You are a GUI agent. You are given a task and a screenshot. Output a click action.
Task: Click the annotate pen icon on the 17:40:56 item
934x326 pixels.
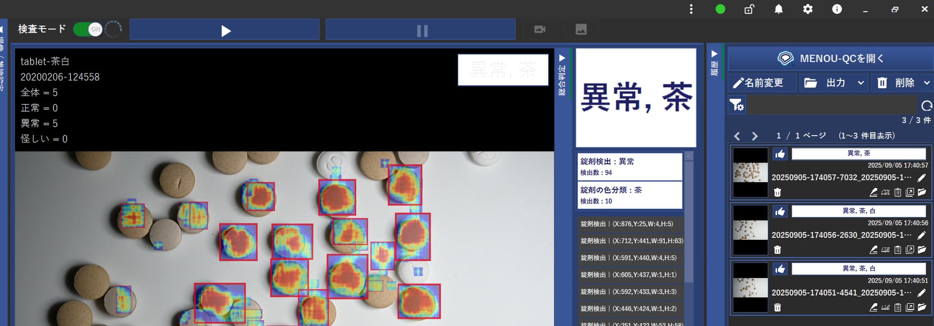click(874, 250)
